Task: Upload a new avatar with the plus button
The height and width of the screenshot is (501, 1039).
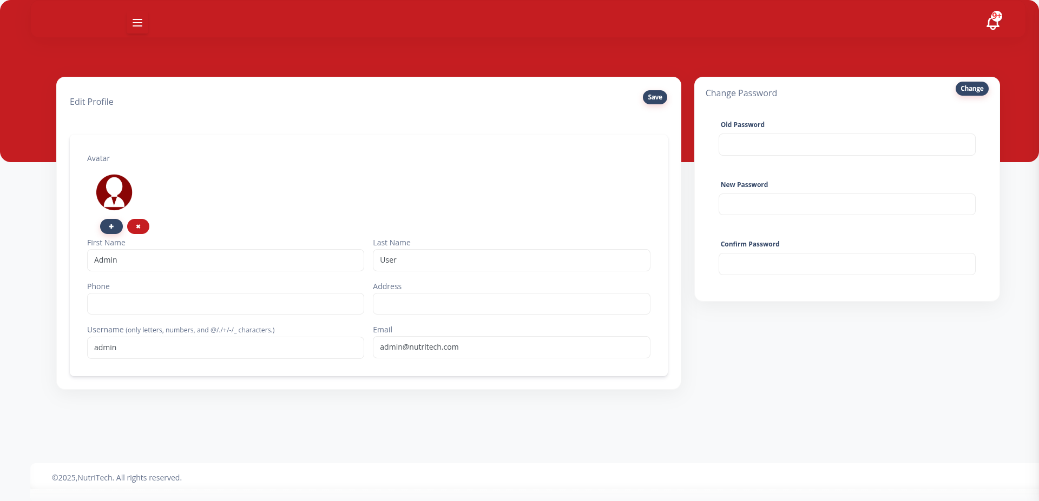Action: (x=111, y=226)
